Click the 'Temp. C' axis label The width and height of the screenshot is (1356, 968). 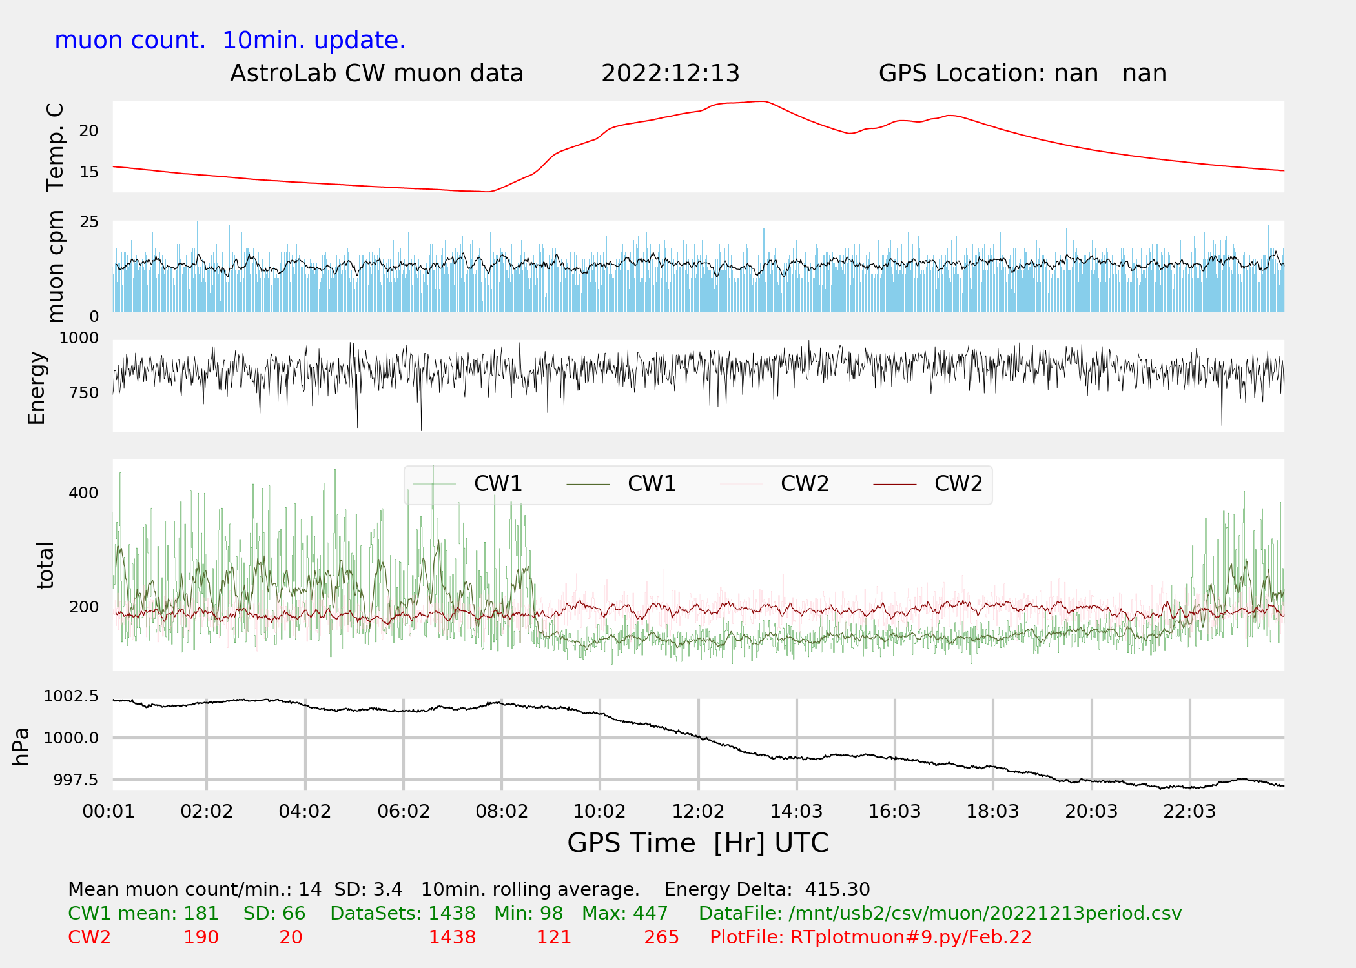[56, 147]
